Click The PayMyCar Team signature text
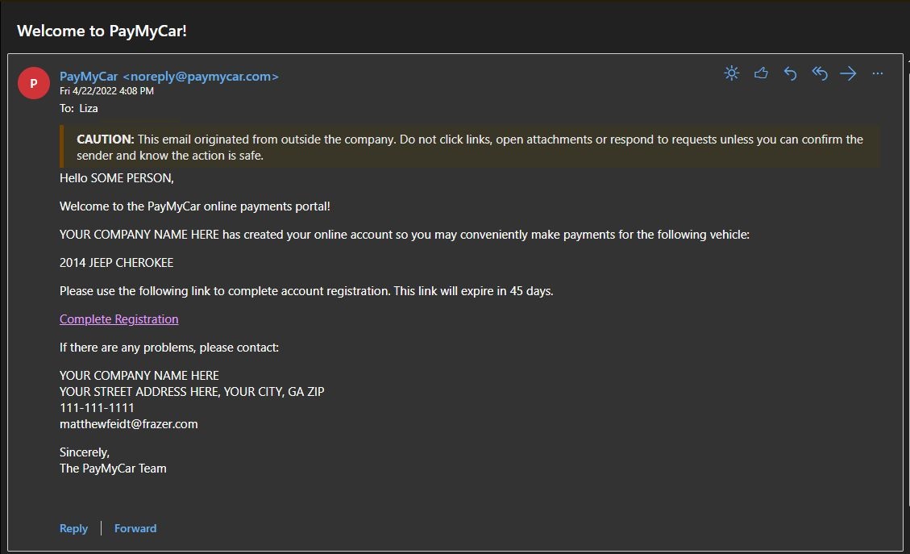910x554 pixels. (x=113, y=468)
